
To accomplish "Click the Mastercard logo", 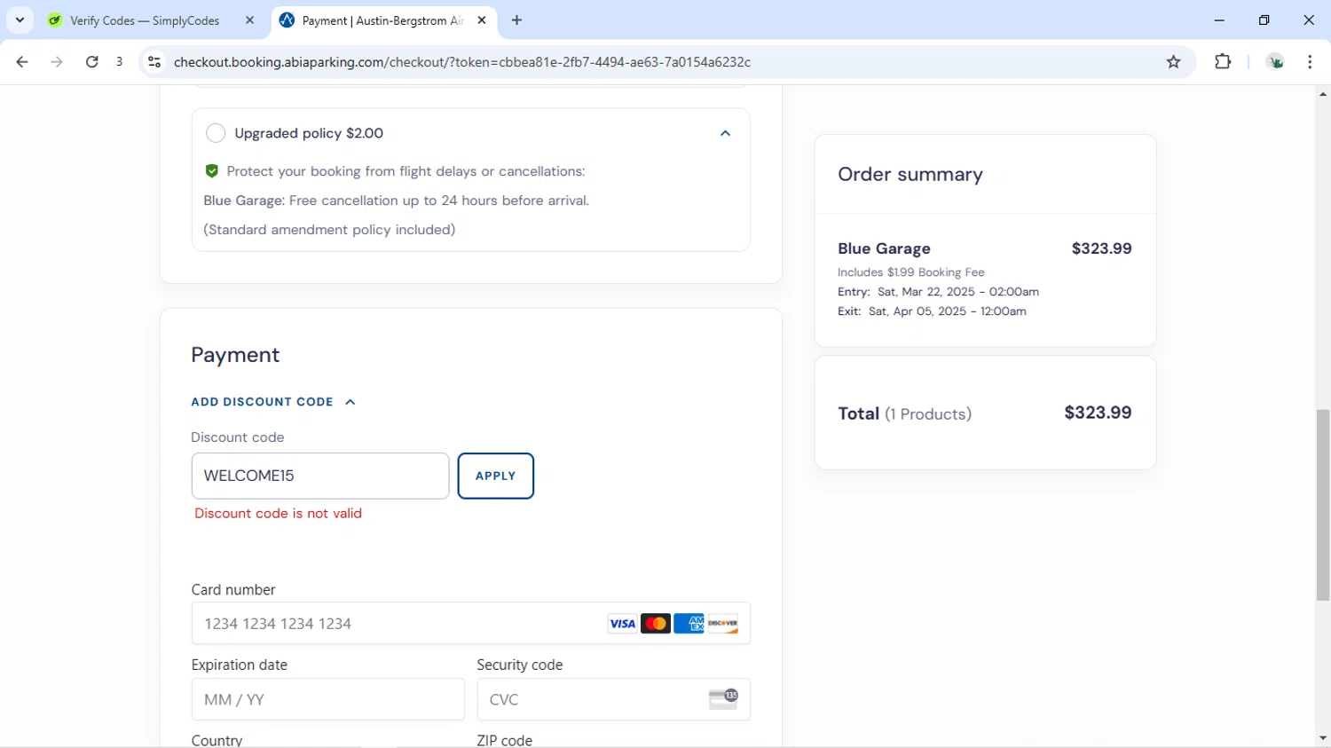I will [656, 624].
